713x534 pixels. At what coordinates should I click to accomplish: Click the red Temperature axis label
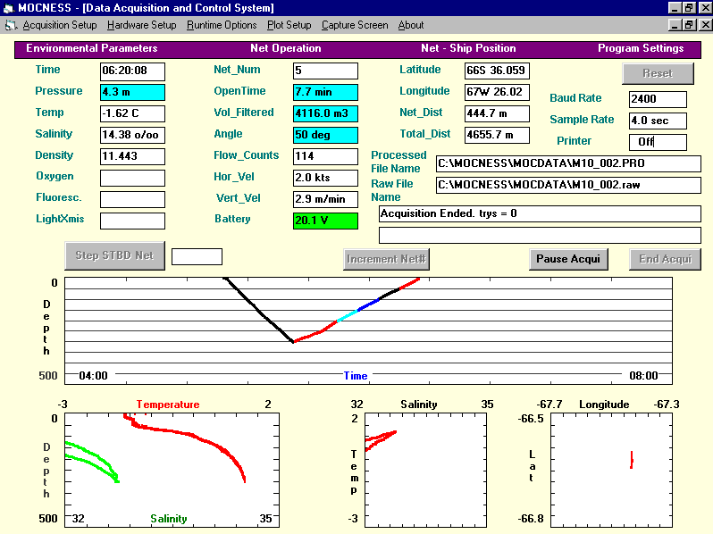(168, 405)
